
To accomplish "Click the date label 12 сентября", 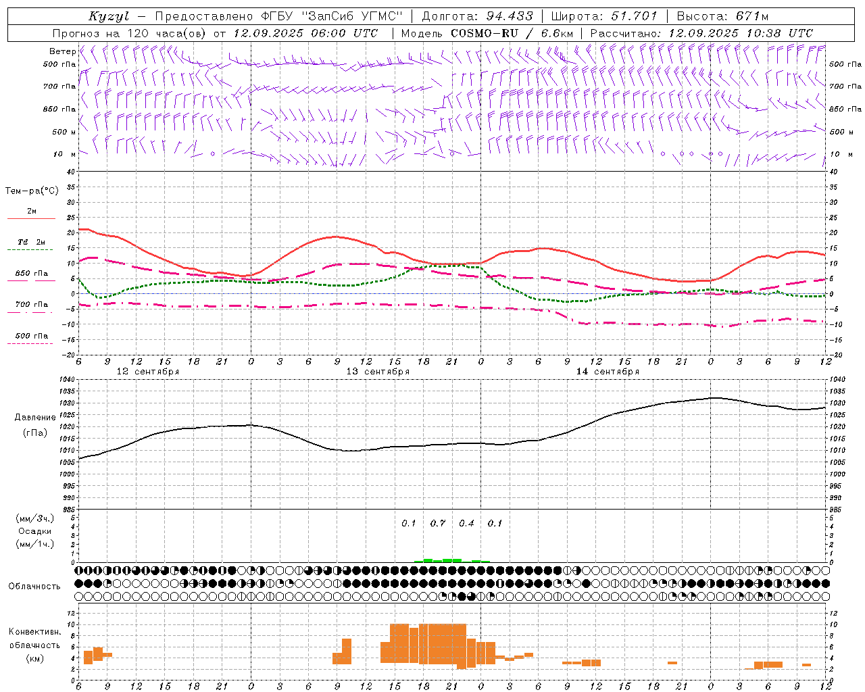I will (x=148, y=371).
